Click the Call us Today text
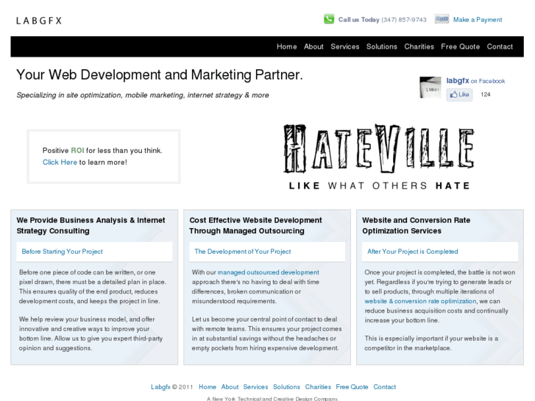535x401 pixels. click(x=358, y=20)
